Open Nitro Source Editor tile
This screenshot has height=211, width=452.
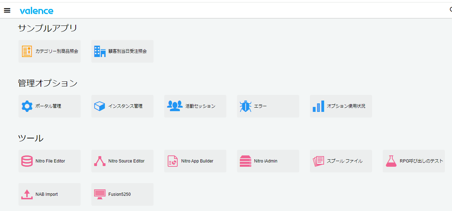point(122,161)
